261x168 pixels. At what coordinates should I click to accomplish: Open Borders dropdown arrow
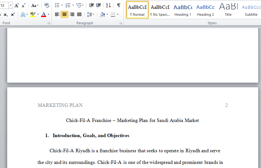tap(118, 14)
